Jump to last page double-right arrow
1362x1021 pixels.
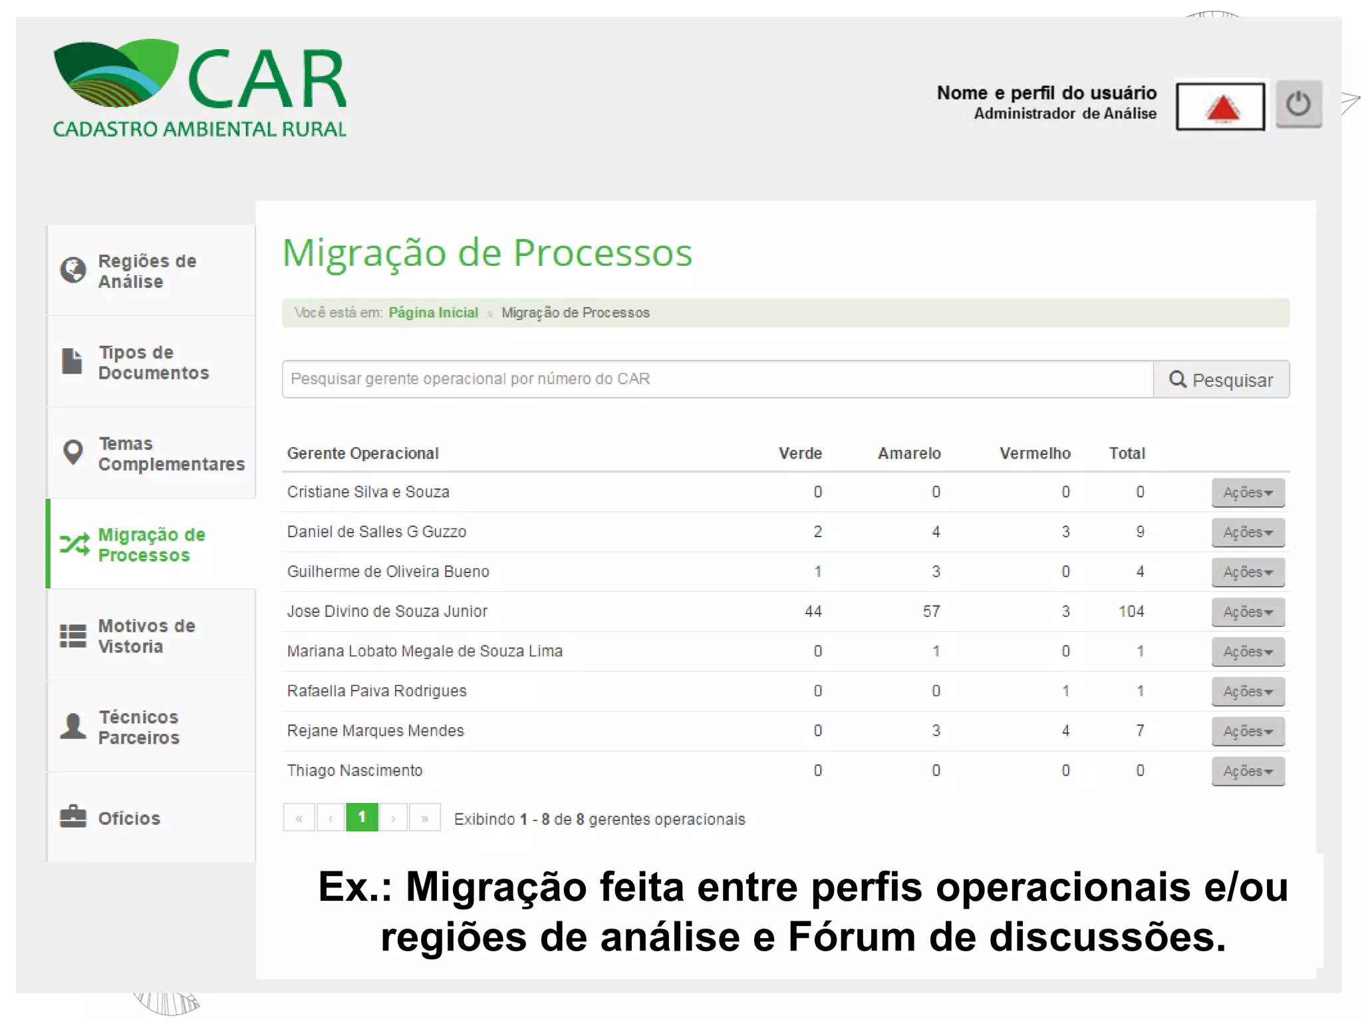coord(424,818)
